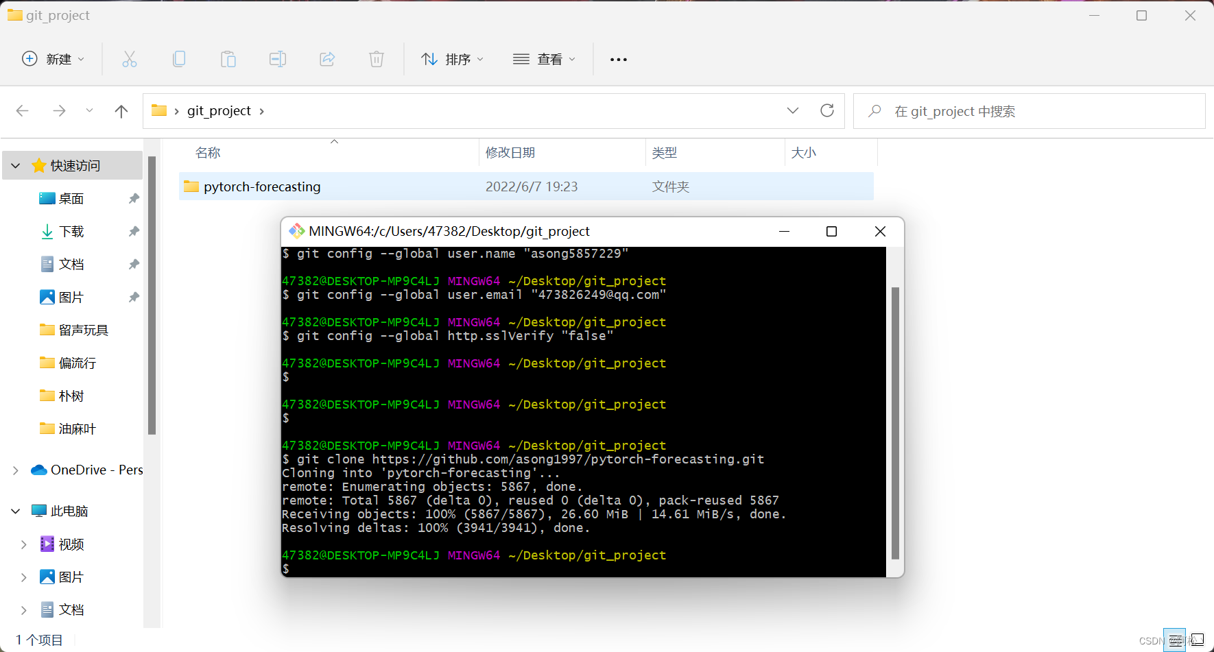Image resolution: width=1214 pixels, height=652 pixels.
Task: Click the Cut scissors icon in toolbar
Action: click(130, 59)
